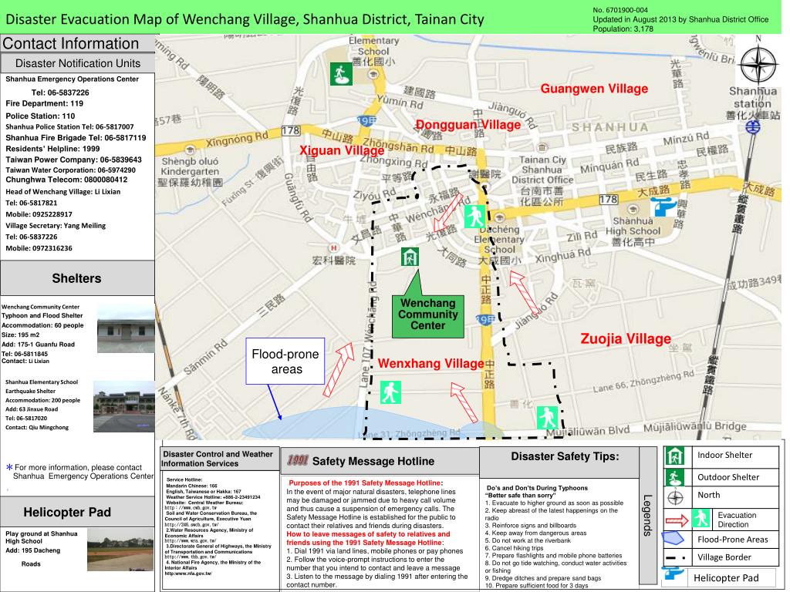This screenshot has width=790, height=592.
Task: Click the Helicopter Pad playground photo
Action: click(x=120, y=549)
